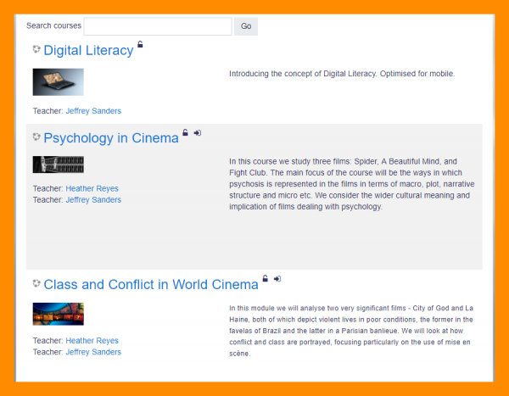Click the guest access unlock icon for Digital Literacy
Viewport: 509px width, 396px height.
(x=141, y=45)
